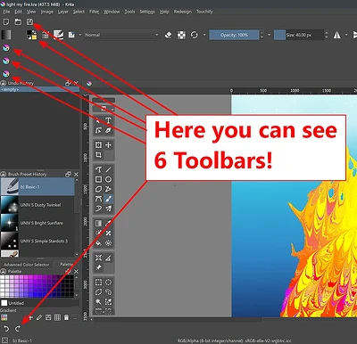Select the Text tool
357x344 pixels.
coord(108,120)
